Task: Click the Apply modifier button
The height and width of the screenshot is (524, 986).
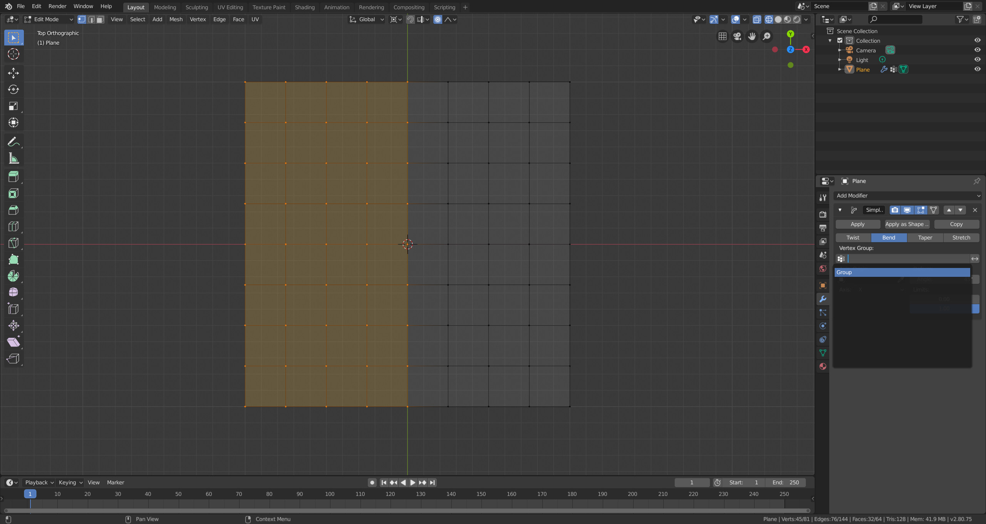Action: (x=858, y=224)
